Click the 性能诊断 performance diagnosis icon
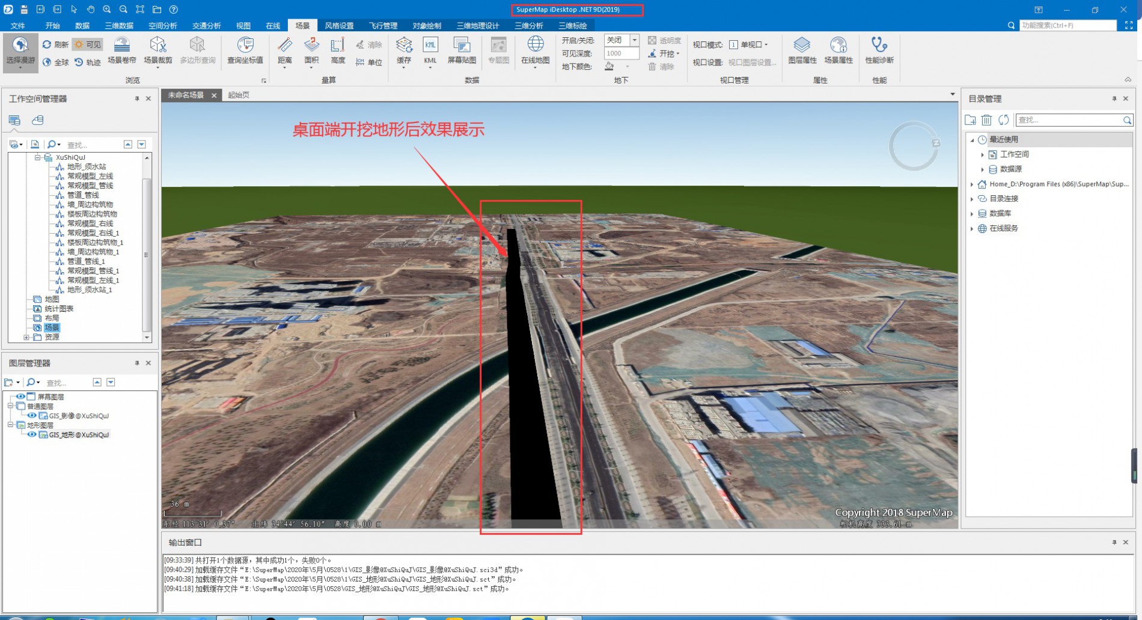1142x620 pixels. pos(879,50)
